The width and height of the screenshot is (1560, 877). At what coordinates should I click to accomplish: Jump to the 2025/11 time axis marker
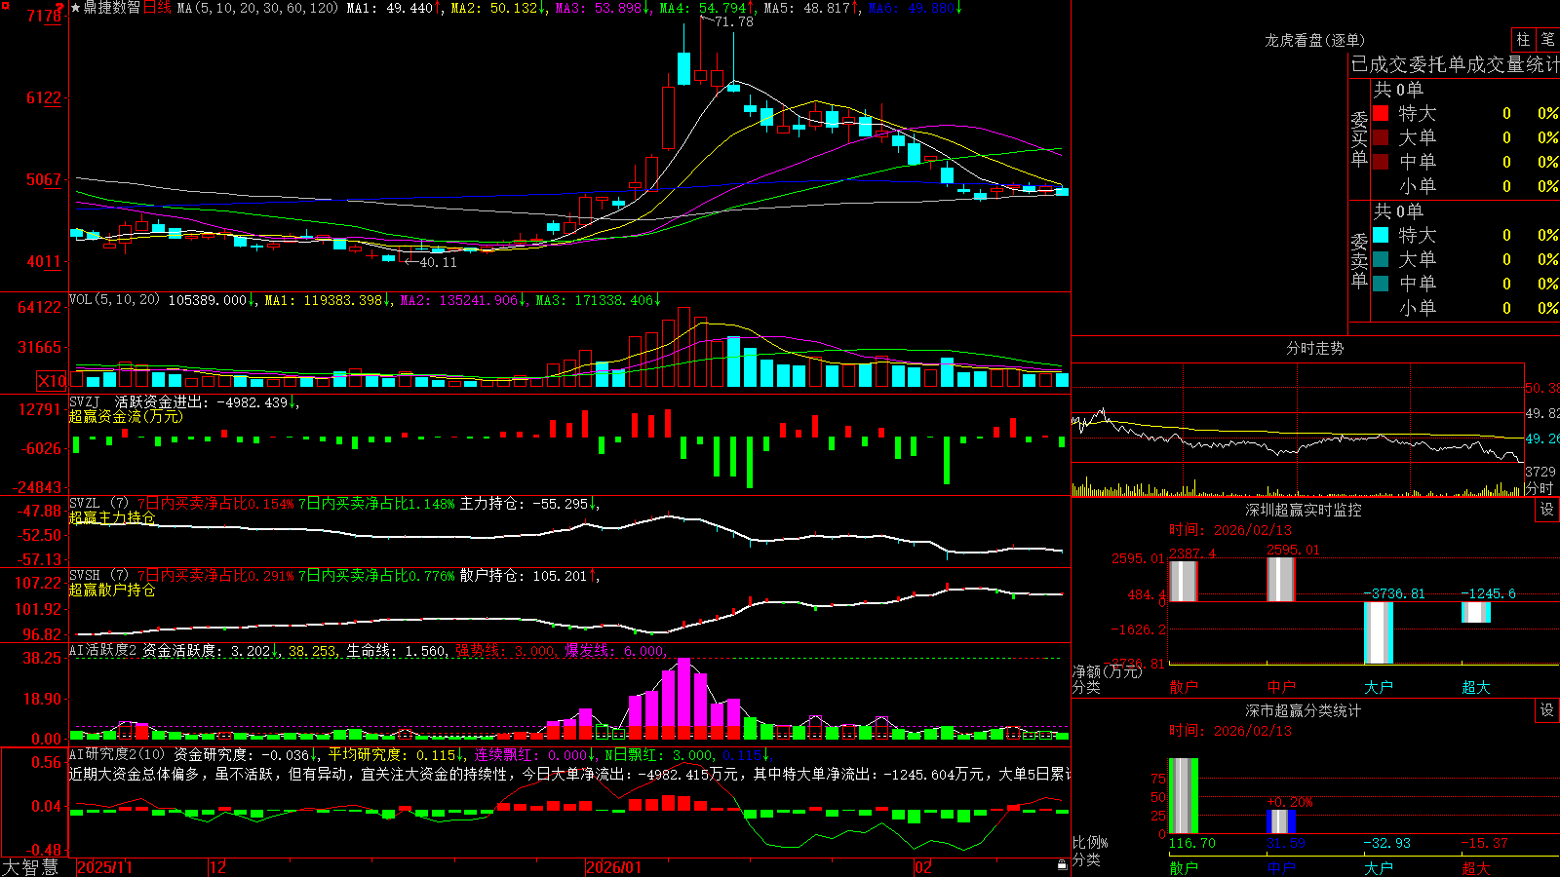[x=104, y=867]
